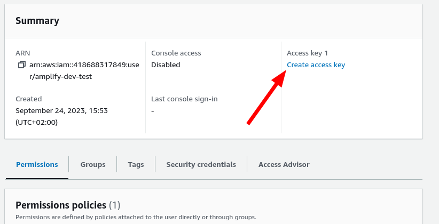Click the Create access key link
Viewport: 439px width, 224px height.
tap(316, 65)
